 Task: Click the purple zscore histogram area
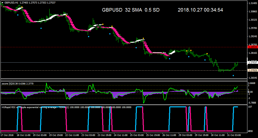pos(71,94)
